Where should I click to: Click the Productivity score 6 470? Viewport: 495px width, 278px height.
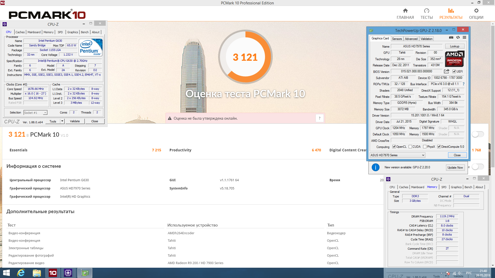pyautogui.click(x=316, y=150)
